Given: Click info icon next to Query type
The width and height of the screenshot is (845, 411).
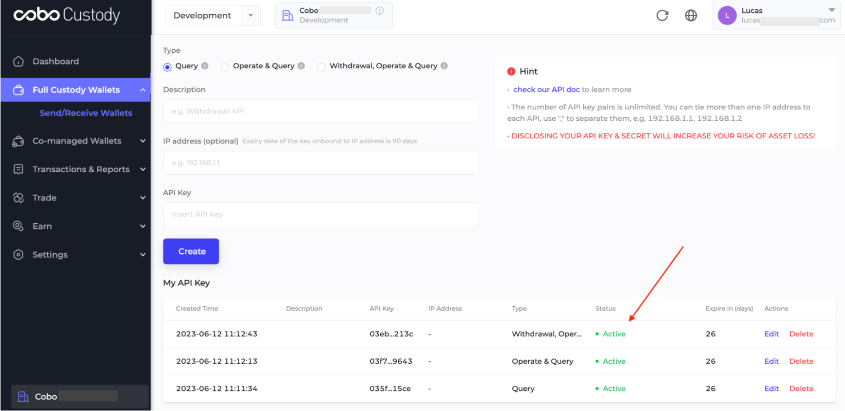Looking at the screenshot, I should click(205, 66).
